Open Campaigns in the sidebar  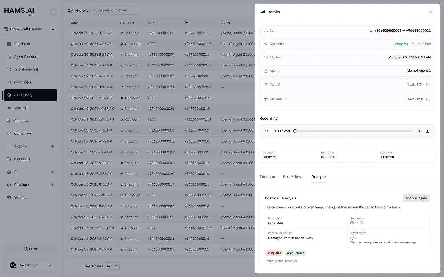coord(31,82)
